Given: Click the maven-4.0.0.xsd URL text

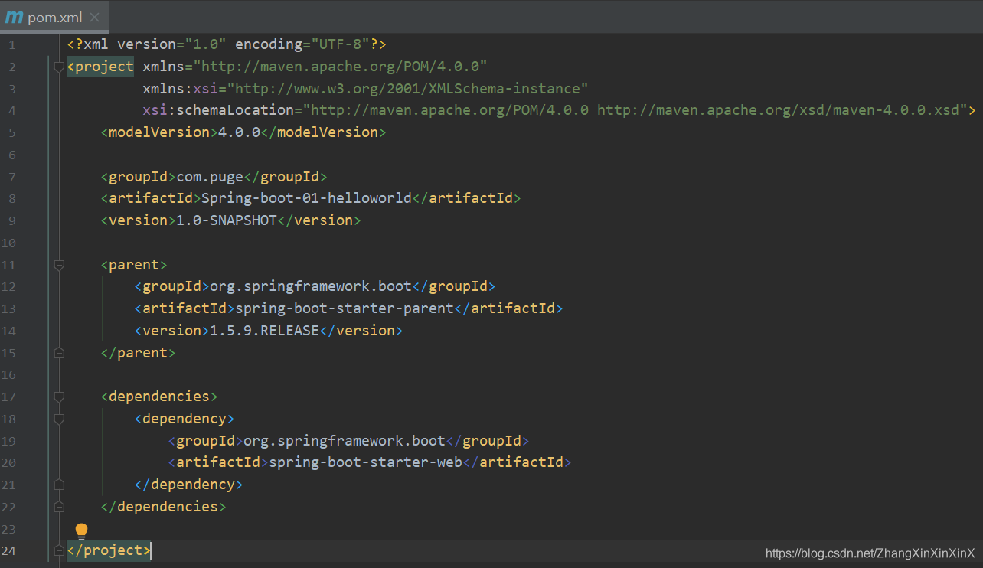Looking at the screenshot, I should [x=778, y=110].
